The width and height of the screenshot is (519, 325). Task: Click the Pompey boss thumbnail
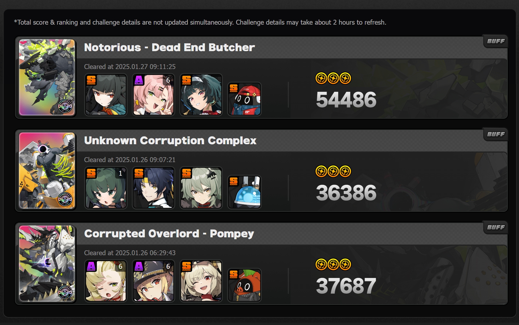[x=47, y=264]
